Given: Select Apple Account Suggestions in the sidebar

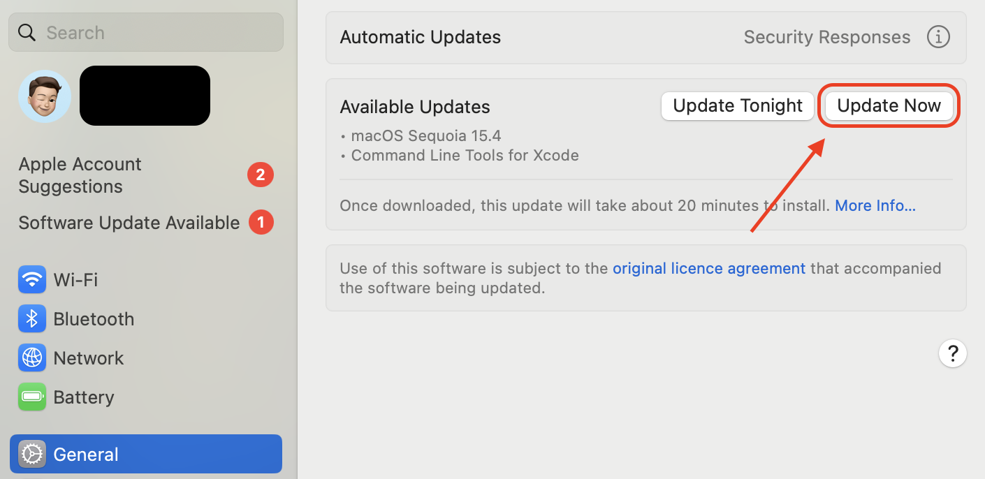Looking at the screenshot, I should click(80, 175).
